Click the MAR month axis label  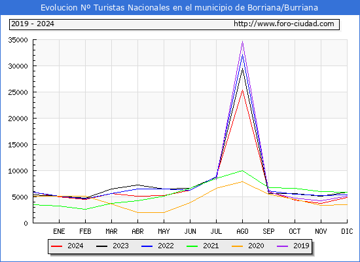[111, 231]
